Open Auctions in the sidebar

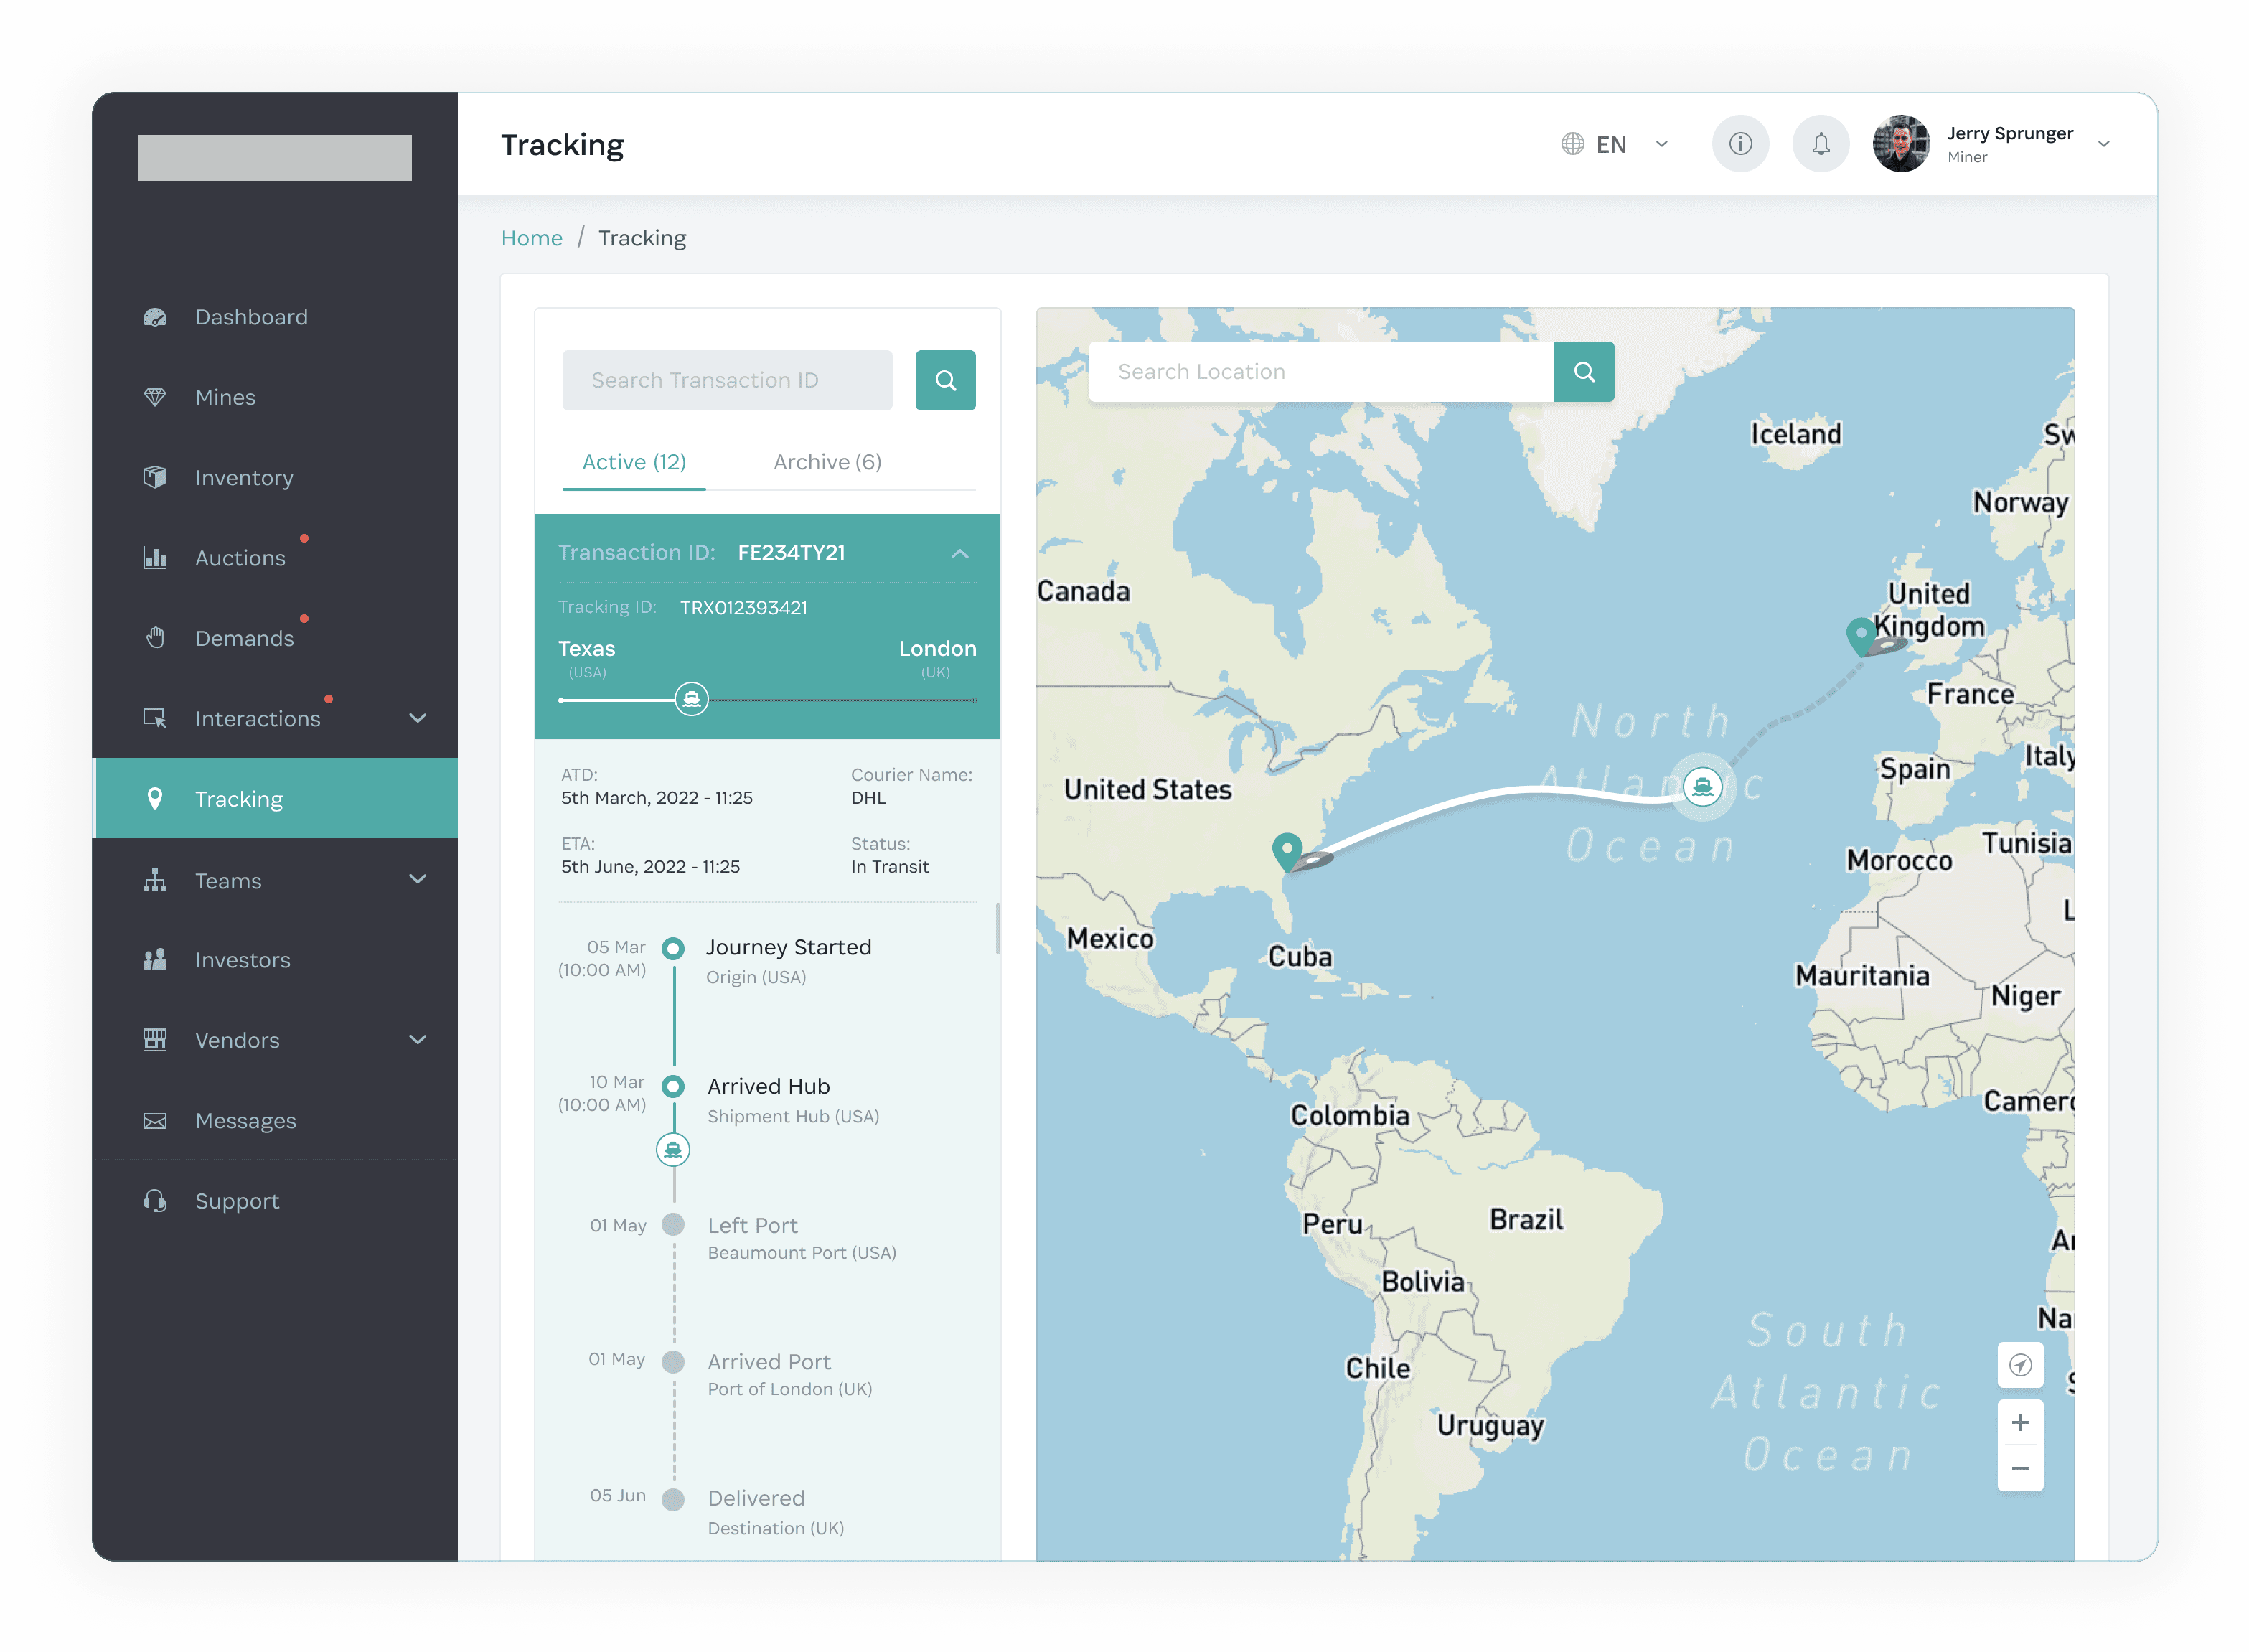pyautogui.click(x=240, y=558)
